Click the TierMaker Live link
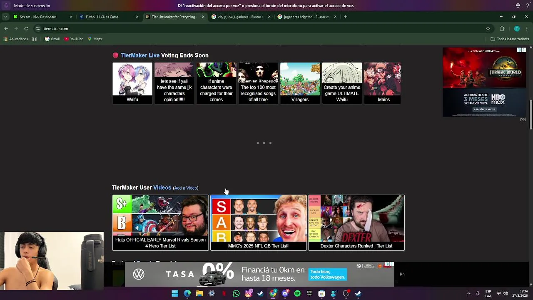533x300 pixels. [140, 55]
